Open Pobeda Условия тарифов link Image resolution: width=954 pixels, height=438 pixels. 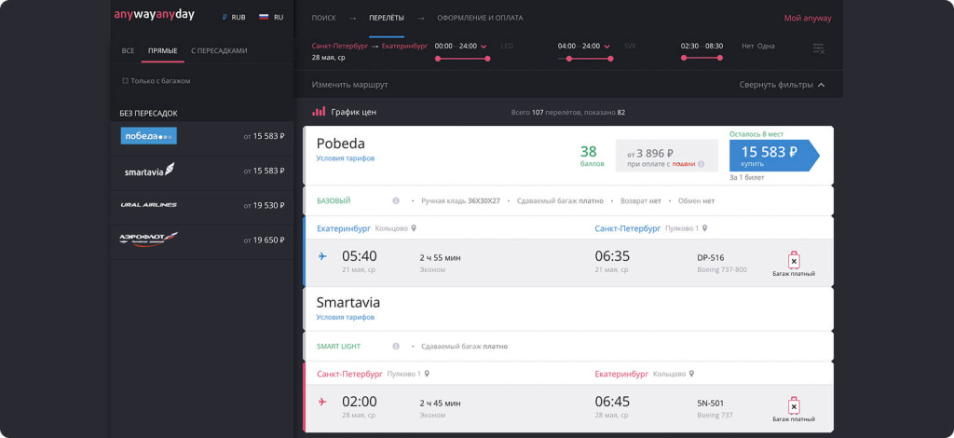pyautogui.click(x=345, y=158)
